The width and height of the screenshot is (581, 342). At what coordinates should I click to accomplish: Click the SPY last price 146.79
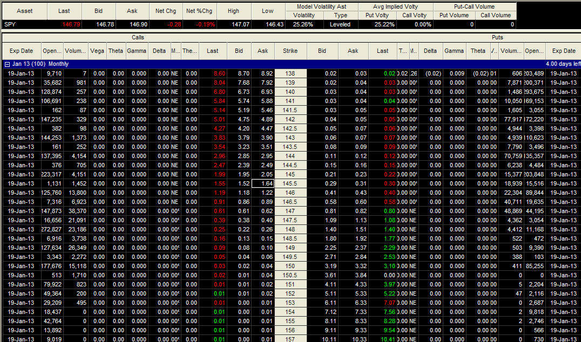point(64,24)
